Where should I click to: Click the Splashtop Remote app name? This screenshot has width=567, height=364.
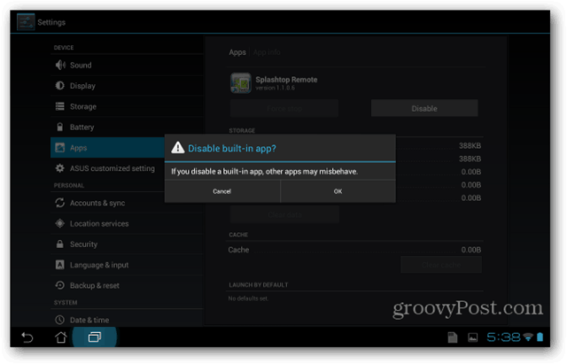coord(286,80)
